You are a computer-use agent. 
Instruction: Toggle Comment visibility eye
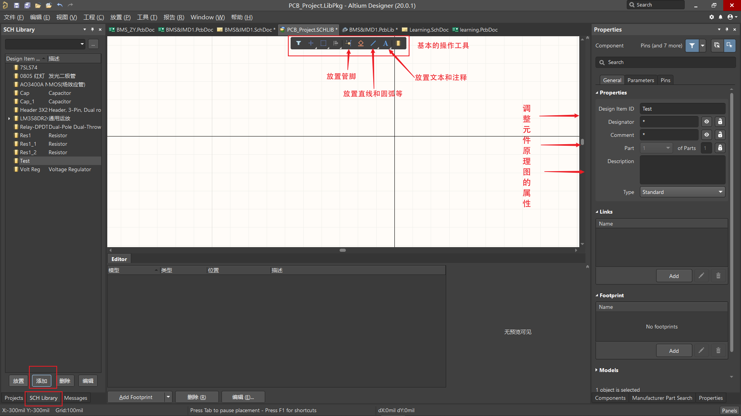tap(706, 135)
